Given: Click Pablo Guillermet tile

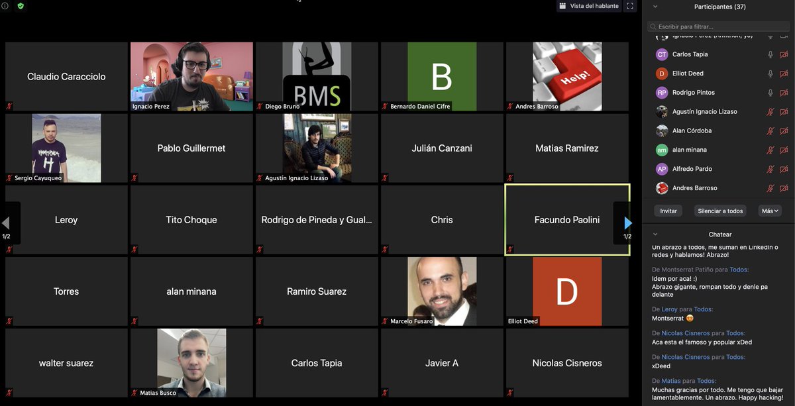Looking at the screenshot, I should tap(191, 148).
